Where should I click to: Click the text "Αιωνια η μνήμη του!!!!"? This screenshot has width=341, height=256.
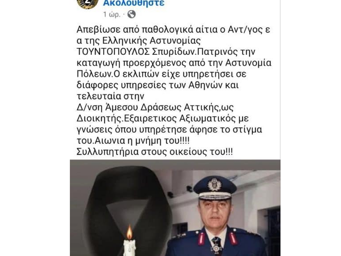[x=142, y=141]
